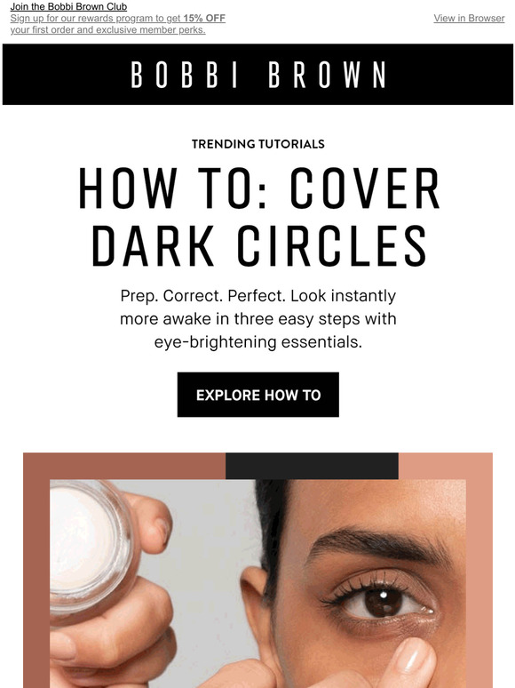Click the HOW TO: COVER headline line

(258, 188)
